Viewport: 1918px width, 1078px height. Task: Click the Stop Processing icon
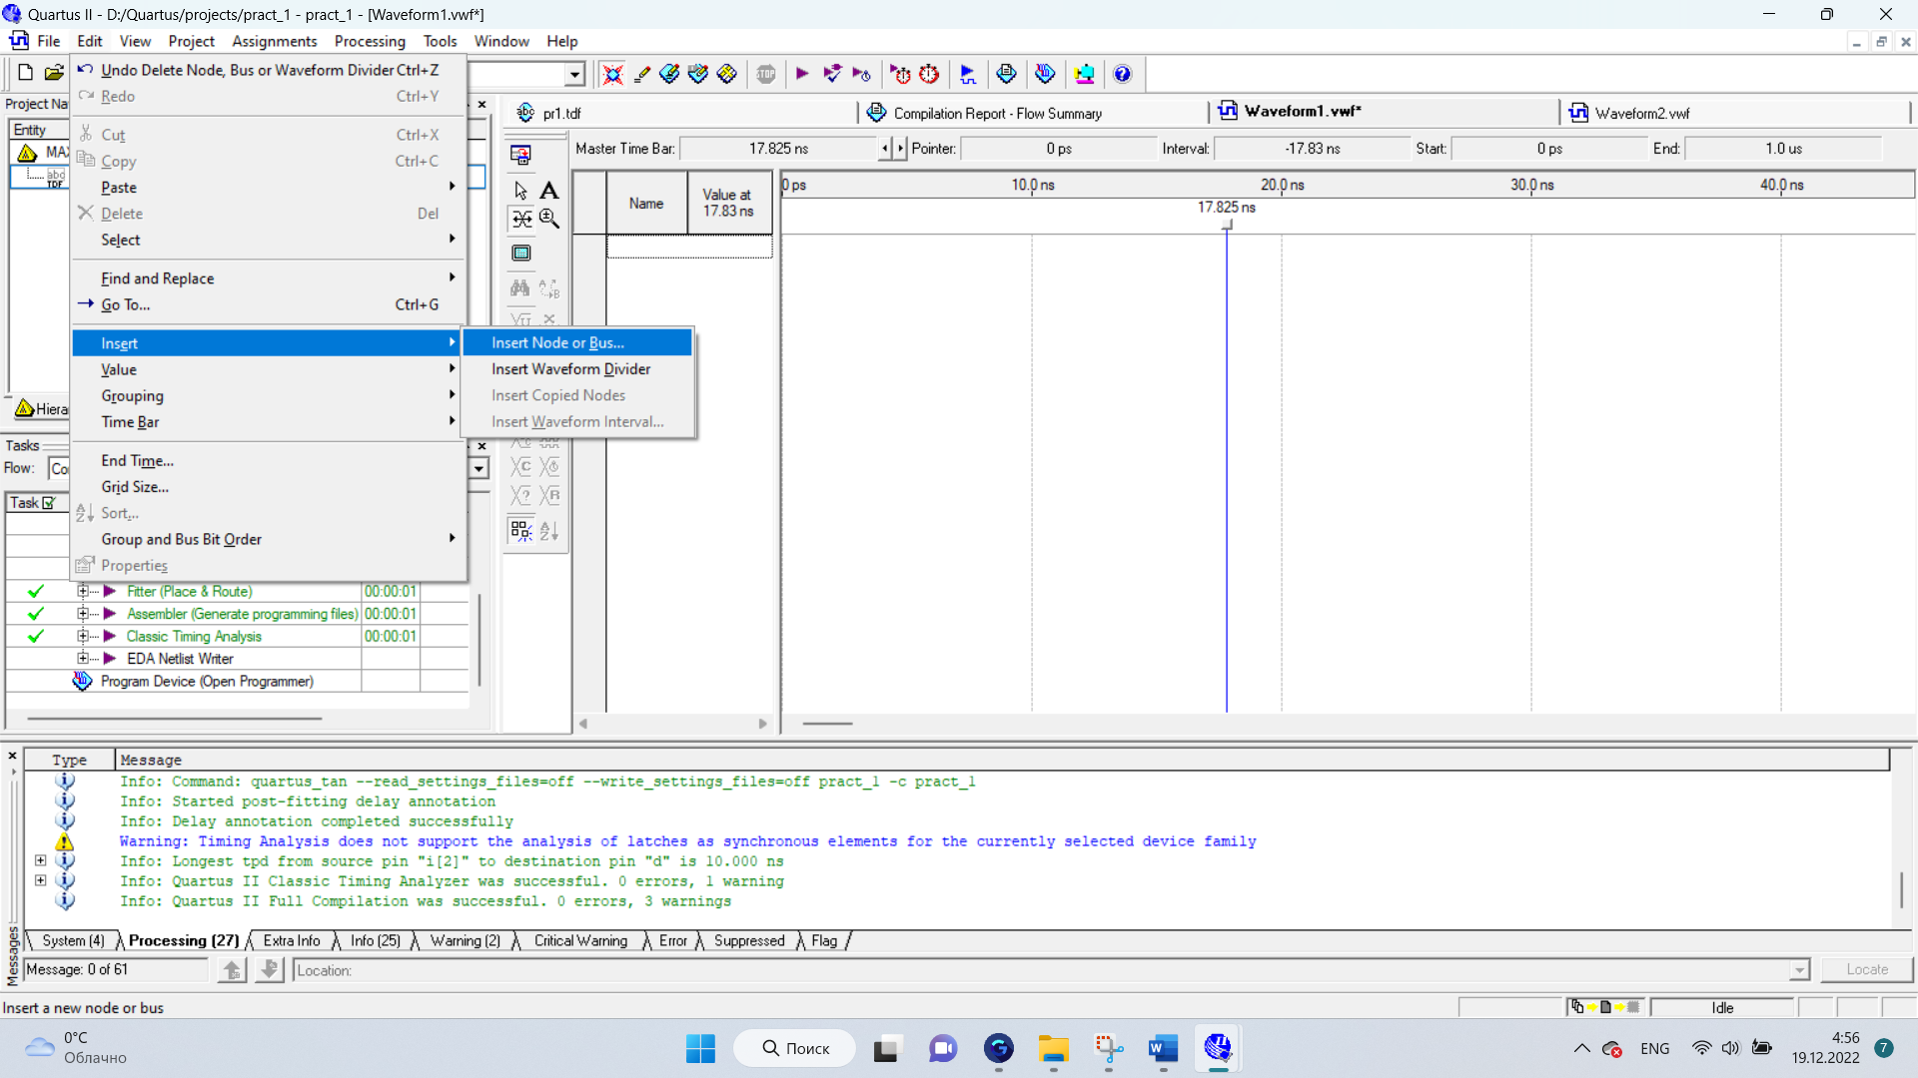click(766, 74)
